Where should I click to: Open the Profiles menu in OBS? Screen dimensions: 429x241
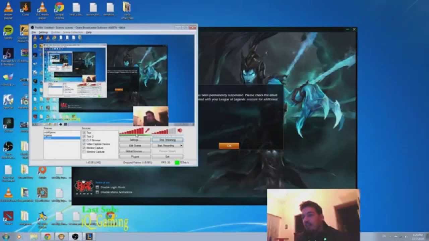56,32
